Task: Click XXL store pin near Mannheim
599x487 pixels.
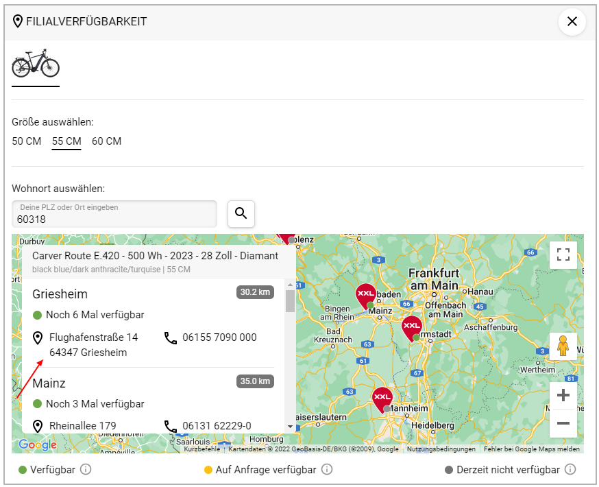Action: tap(382, 399)
